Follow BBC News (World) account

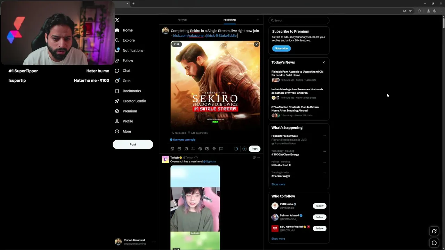(319, 228)
